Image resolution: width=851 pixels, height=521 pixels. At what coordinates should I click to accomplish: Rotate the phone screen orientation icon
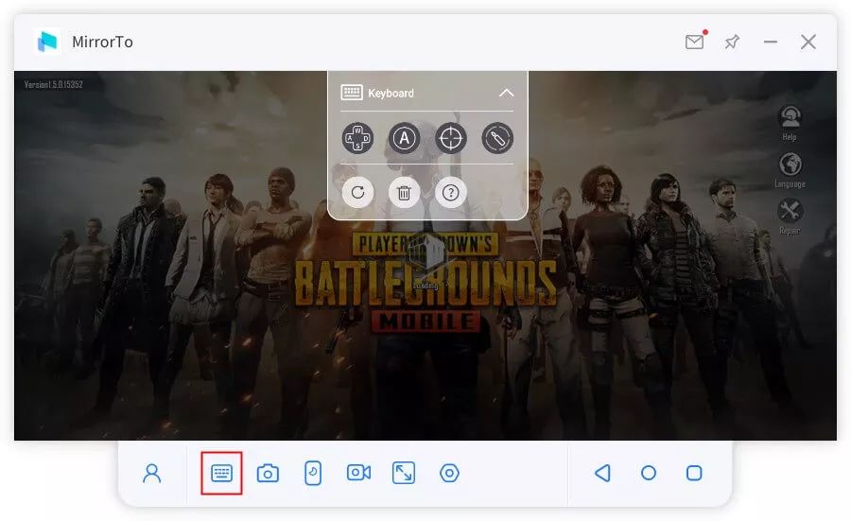click(x=313, y=473)
